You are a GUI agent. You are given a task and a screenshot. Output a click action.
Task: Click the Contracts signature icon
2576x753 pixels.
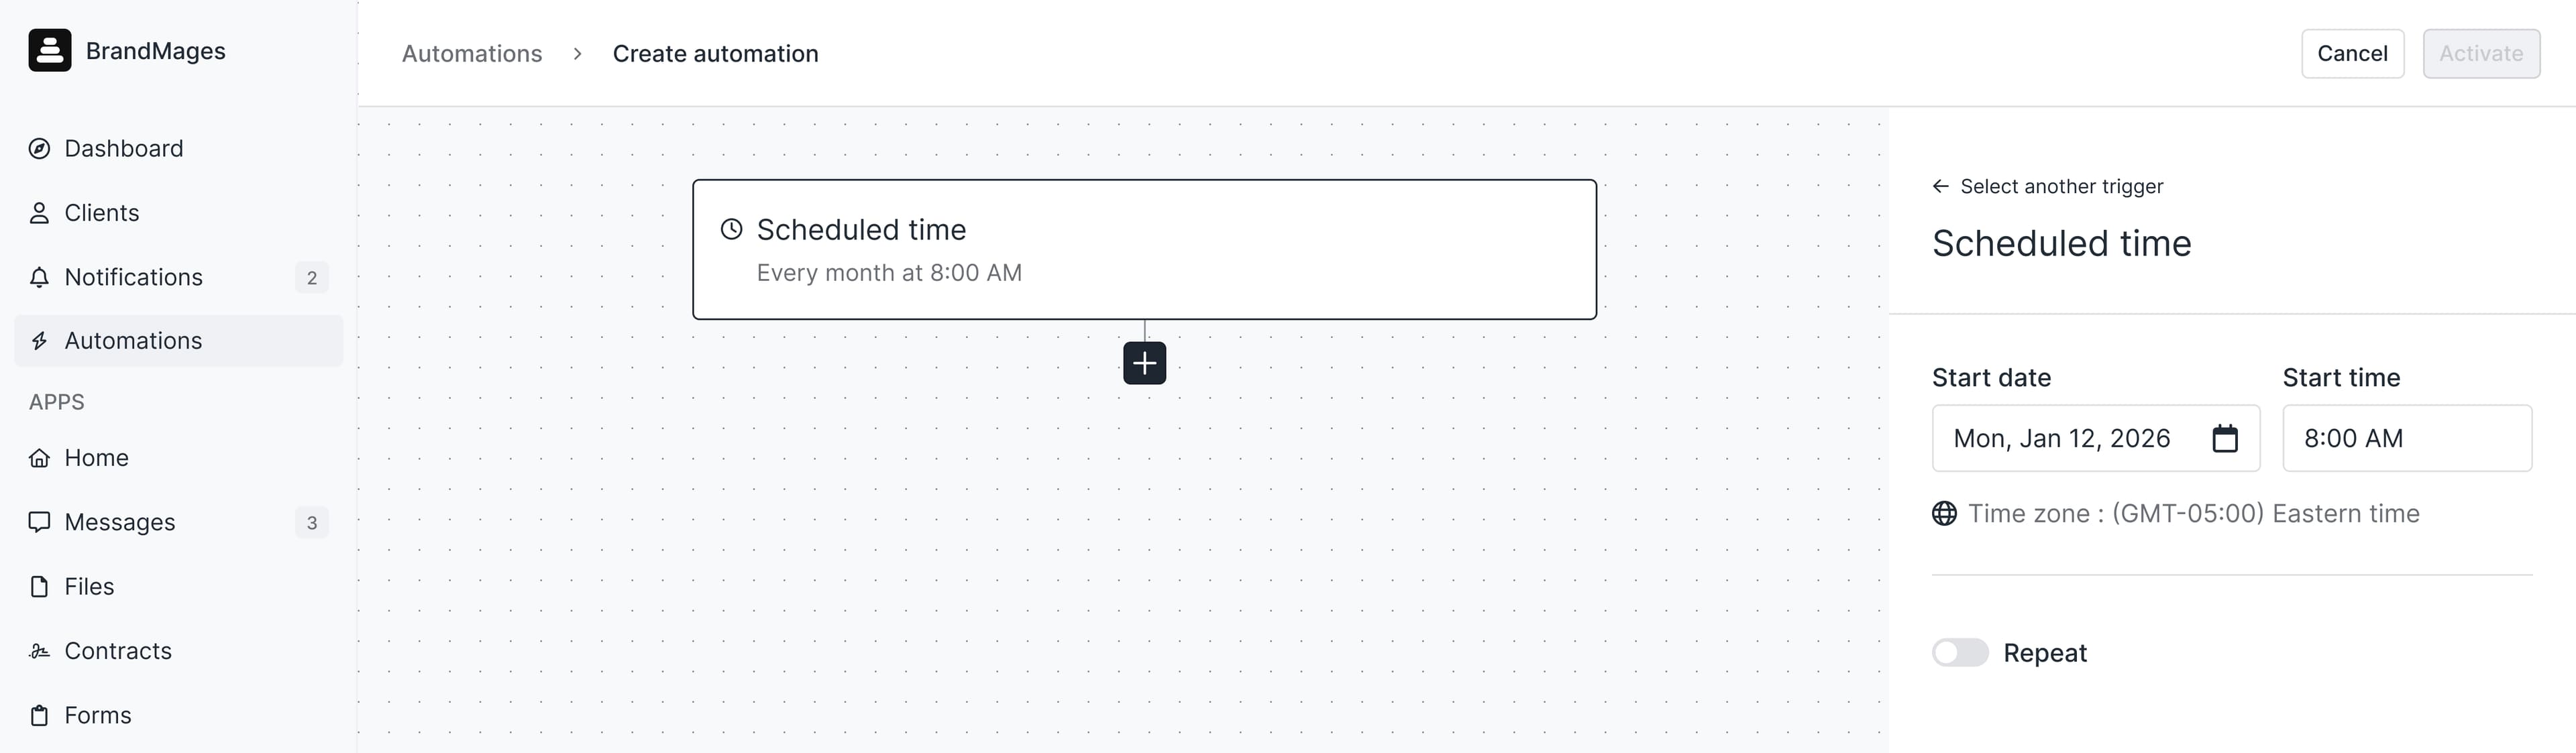39,650
